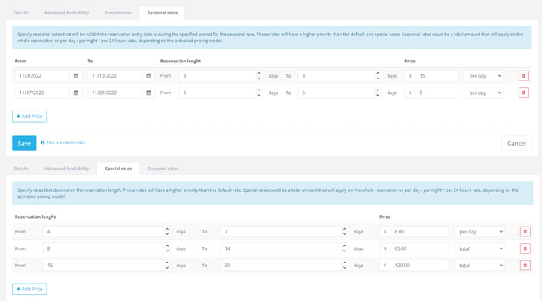This screenshot has width=542, height=301.
Task: Delete the 11/17/2022 seasonal rate row
Action: 524,93
